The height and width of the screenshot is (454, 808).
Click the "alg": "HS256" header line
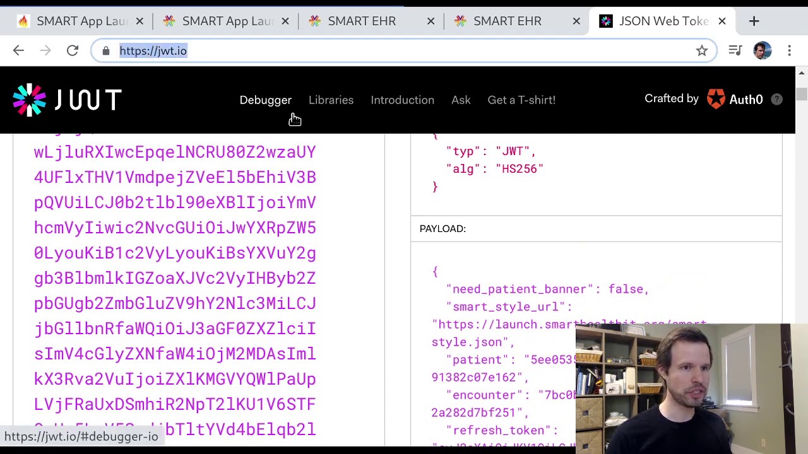coord(494,169)
